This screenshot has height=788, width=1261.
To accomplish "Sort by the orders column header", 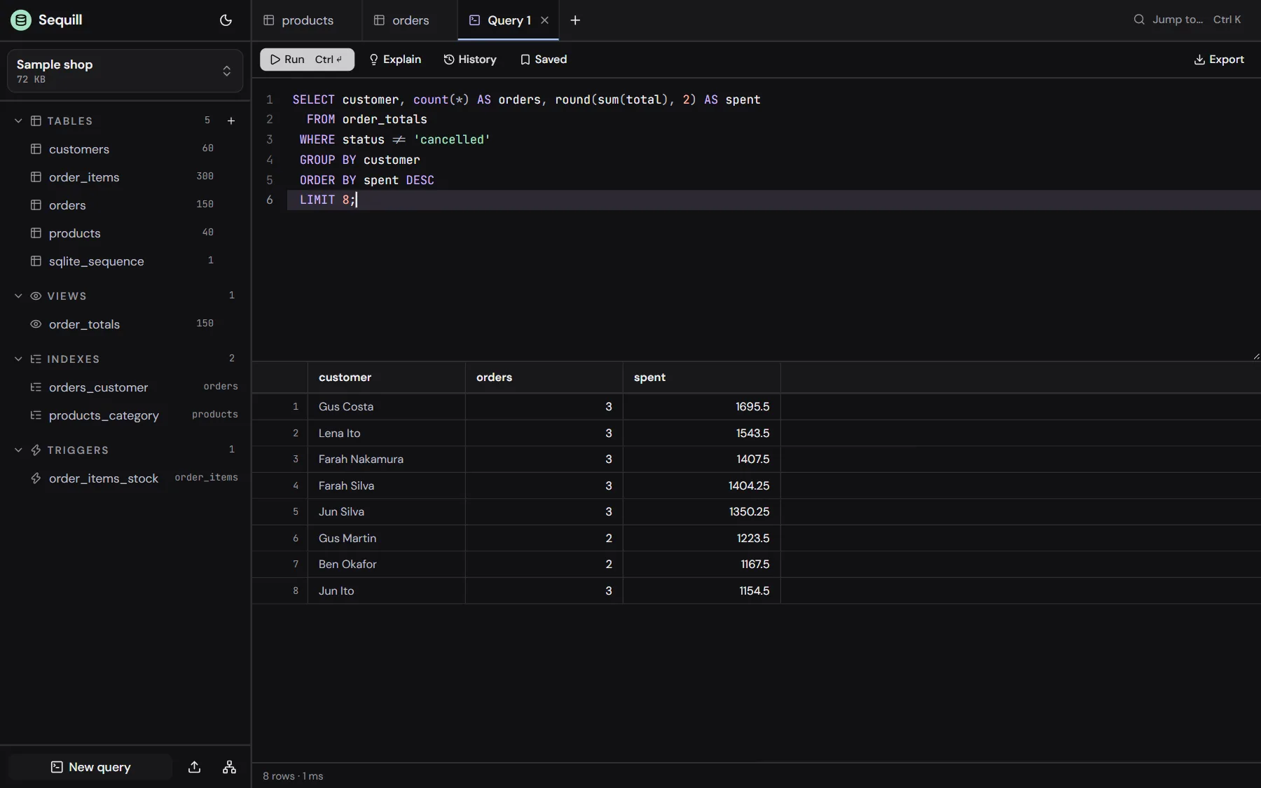I will pyautogui.click(x=544, y=378).
